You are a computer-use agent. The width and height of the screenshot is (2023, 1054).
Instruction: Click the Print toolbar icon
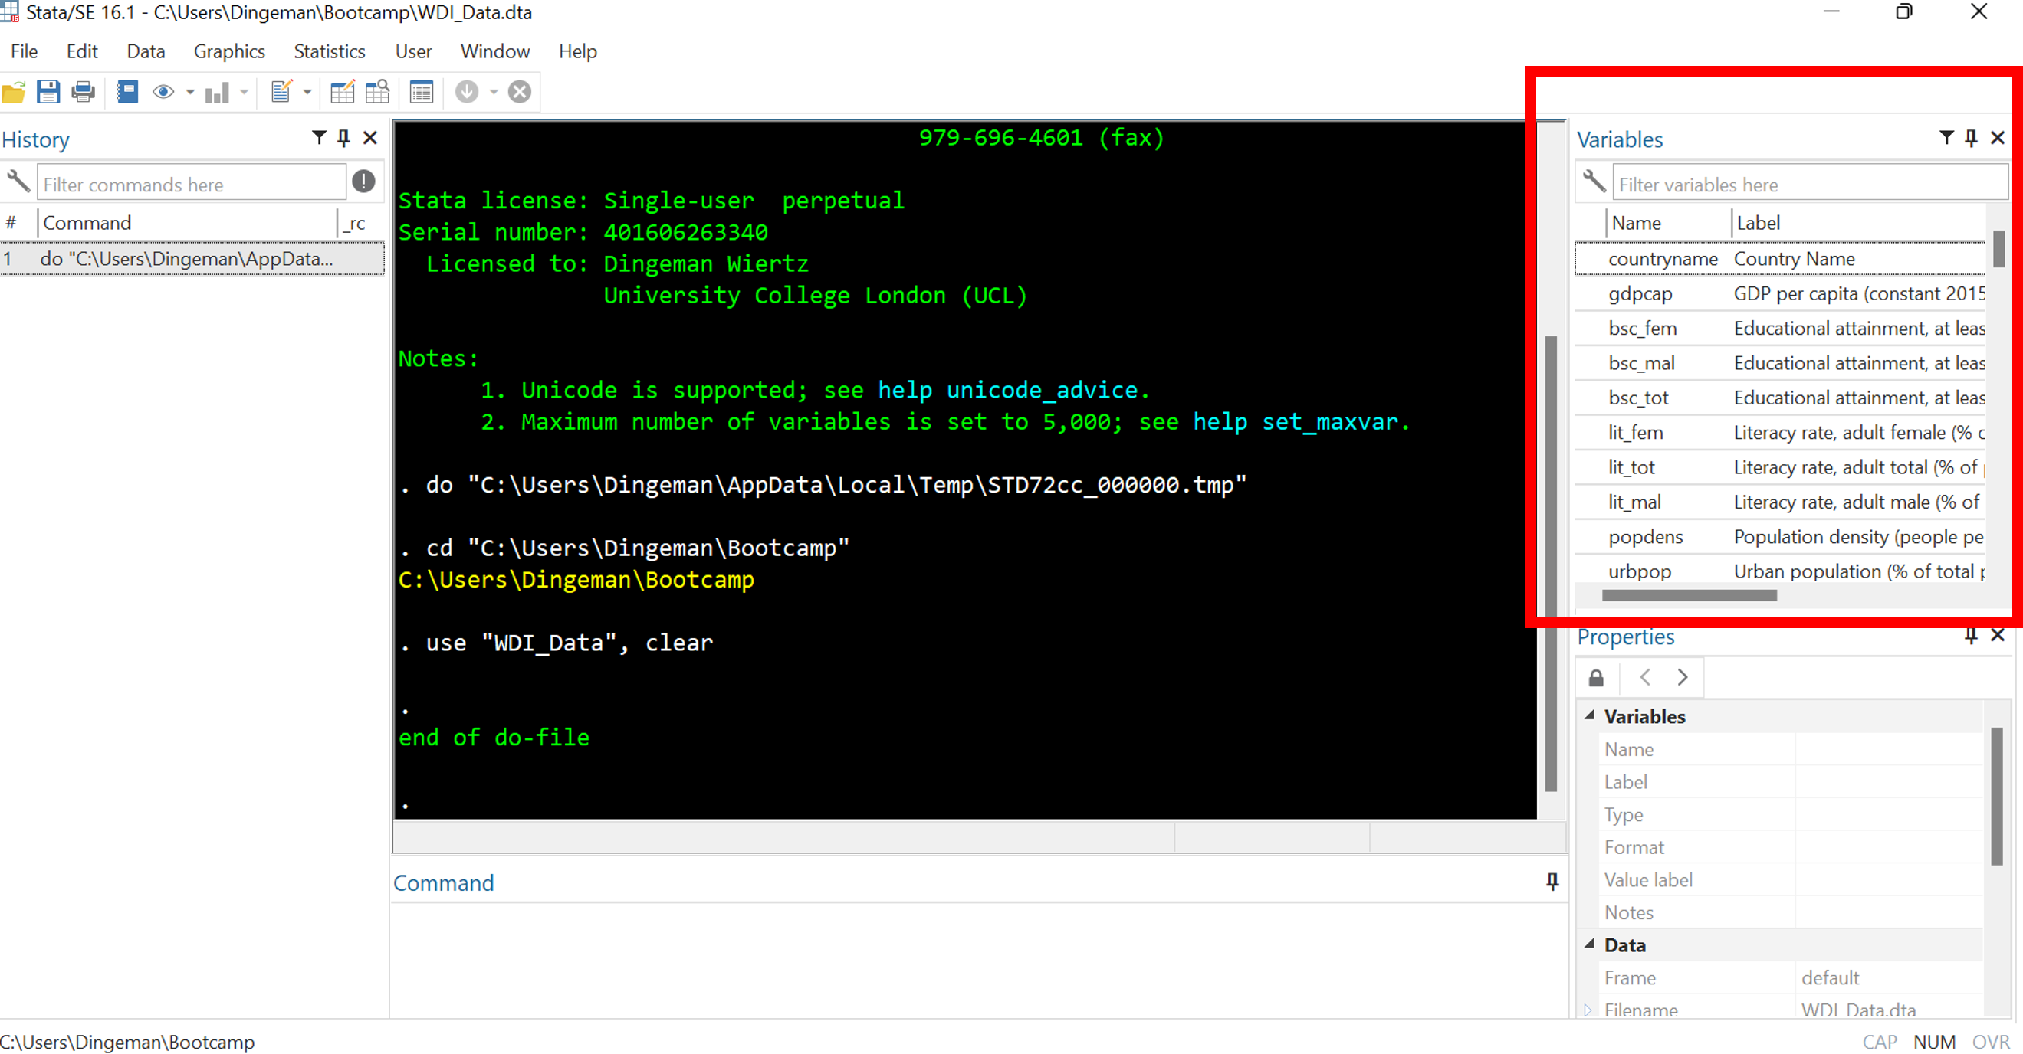(83, 92)
